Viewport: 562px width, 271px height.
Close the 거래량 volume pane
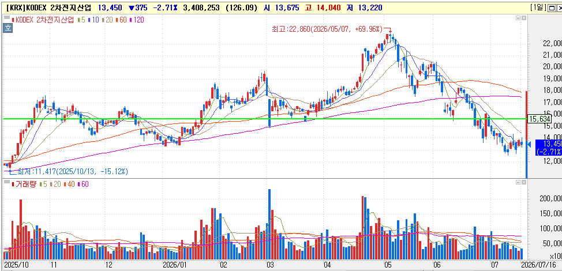coord(524,182)
